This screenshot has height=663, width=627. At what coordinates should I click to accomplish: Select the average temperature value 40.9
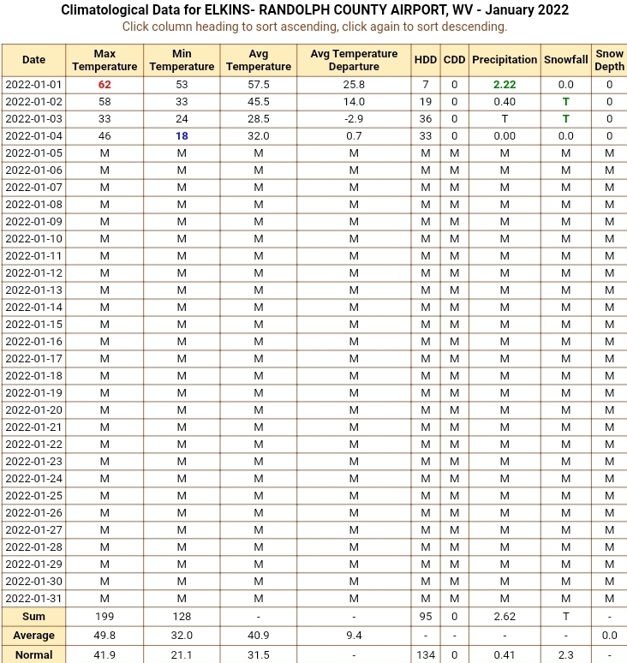[259, 636]
